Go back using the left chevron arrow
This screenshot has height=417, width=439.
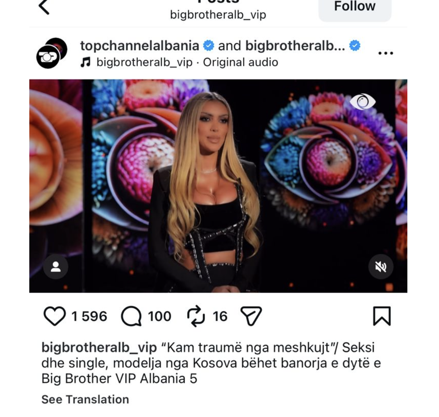(x=44, y=7)
